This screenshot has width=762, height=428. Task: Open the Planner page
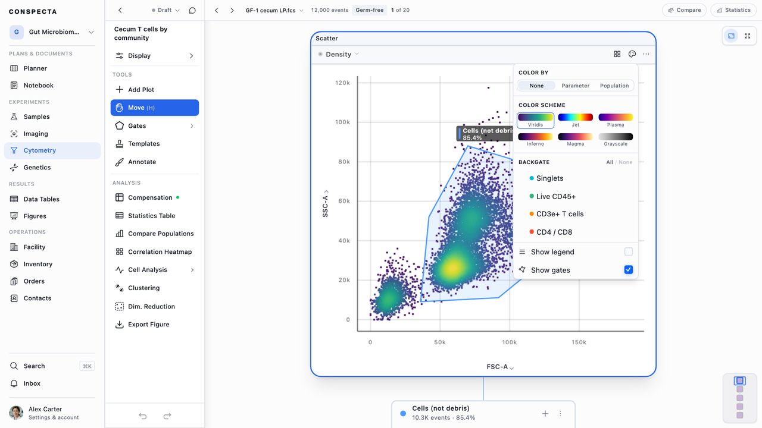pos(52,68)
